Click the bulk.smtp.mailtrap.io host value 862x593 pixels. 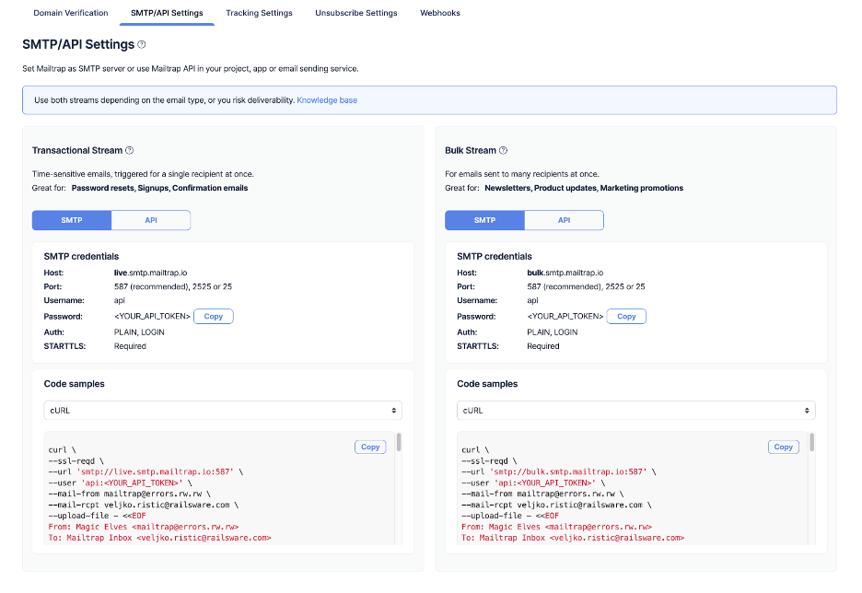pyautogui.click(x=565, y=273)
